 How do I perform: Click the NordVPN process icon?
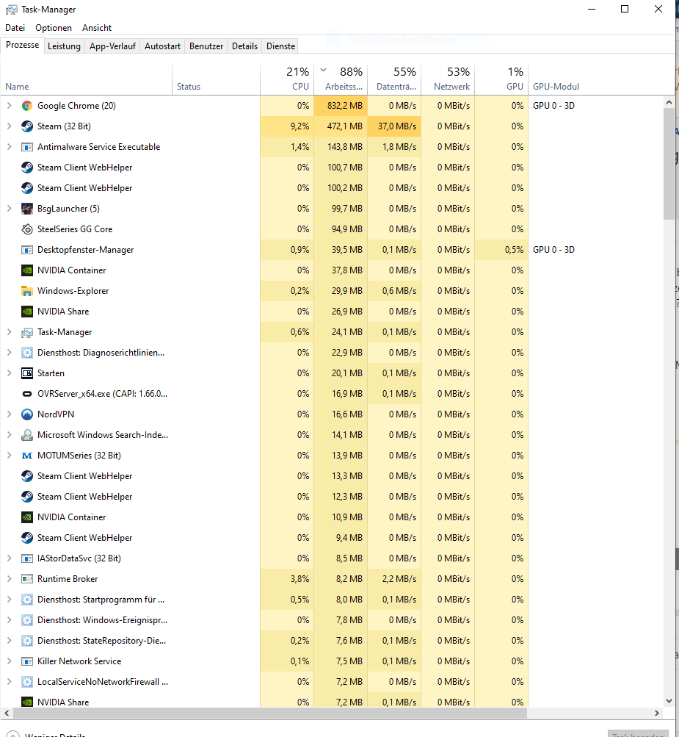coord(27,414)
